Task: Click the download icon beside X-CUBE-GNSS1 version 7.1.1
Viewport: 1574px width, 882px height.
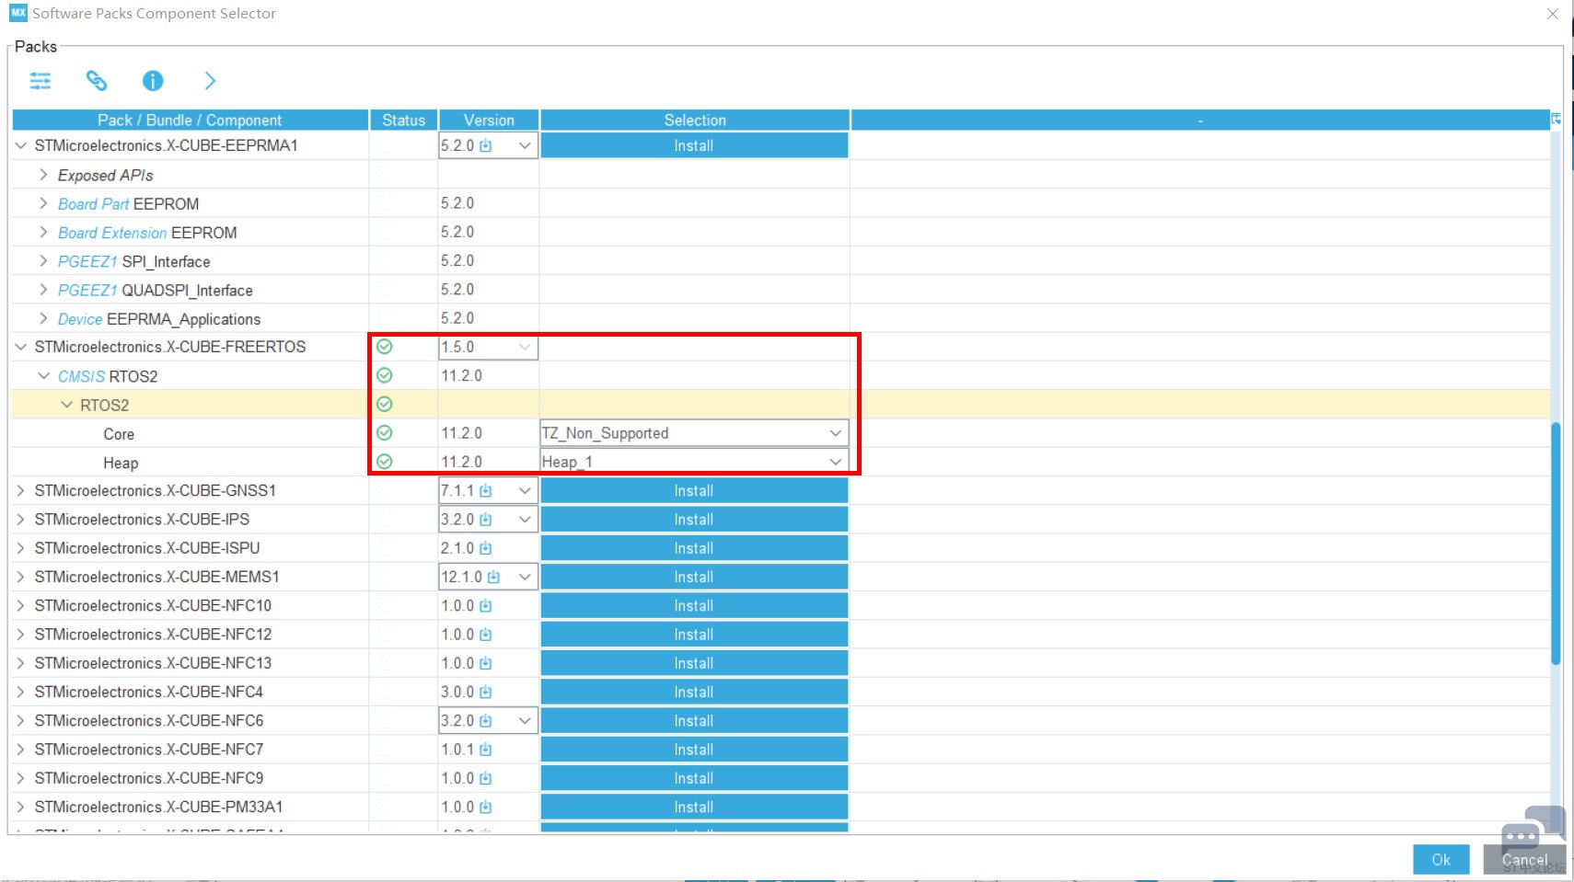Action: coord(485,491)
